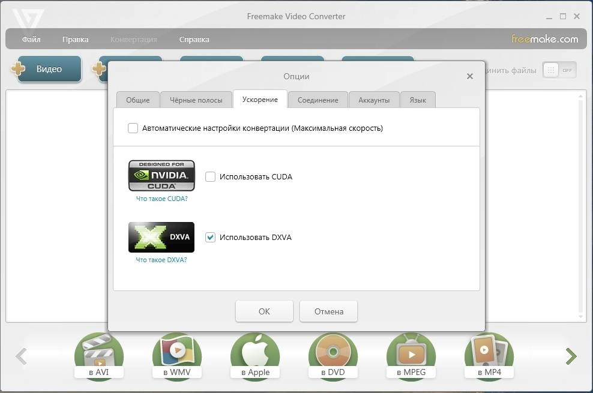This screenshot has width=593, height=393.
Task: Click the NVIDIA CUDA logo
Action: pyautogui.click(x=161, y=176)
